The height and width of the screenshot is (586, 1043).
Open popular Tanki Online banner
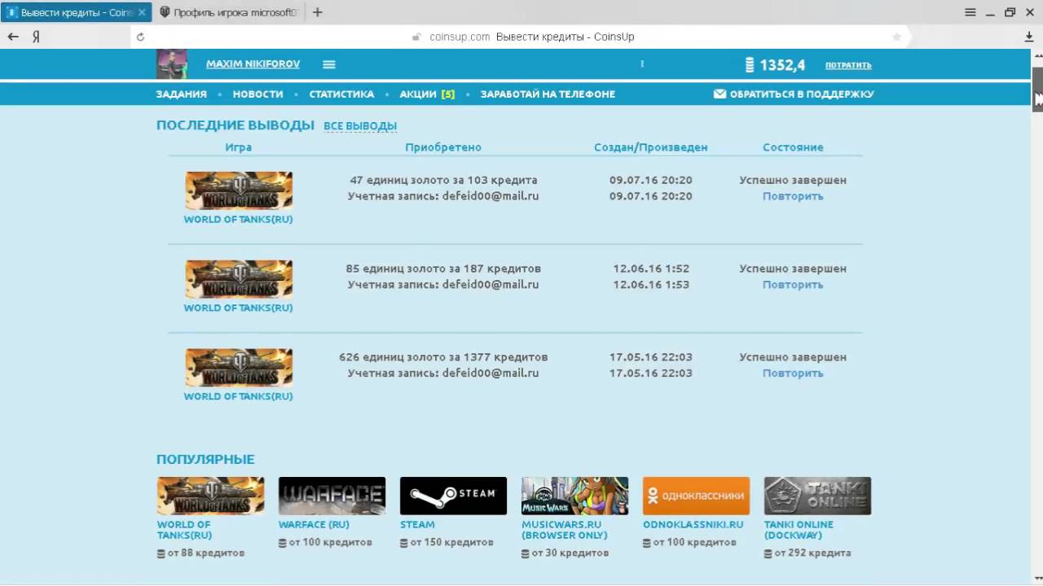coord(817,496)
